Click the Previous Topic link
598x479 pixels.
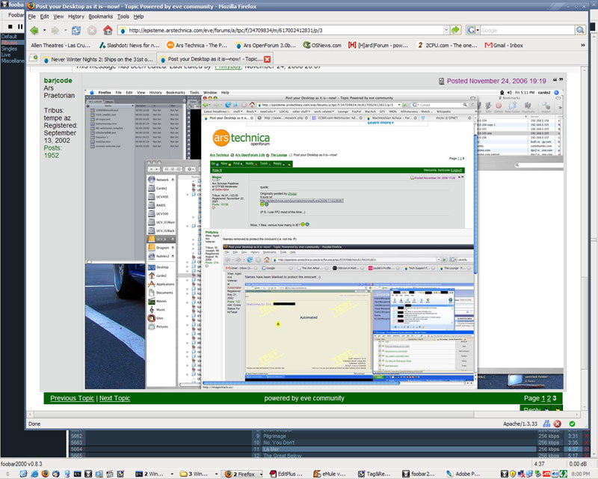pos(73,398)
